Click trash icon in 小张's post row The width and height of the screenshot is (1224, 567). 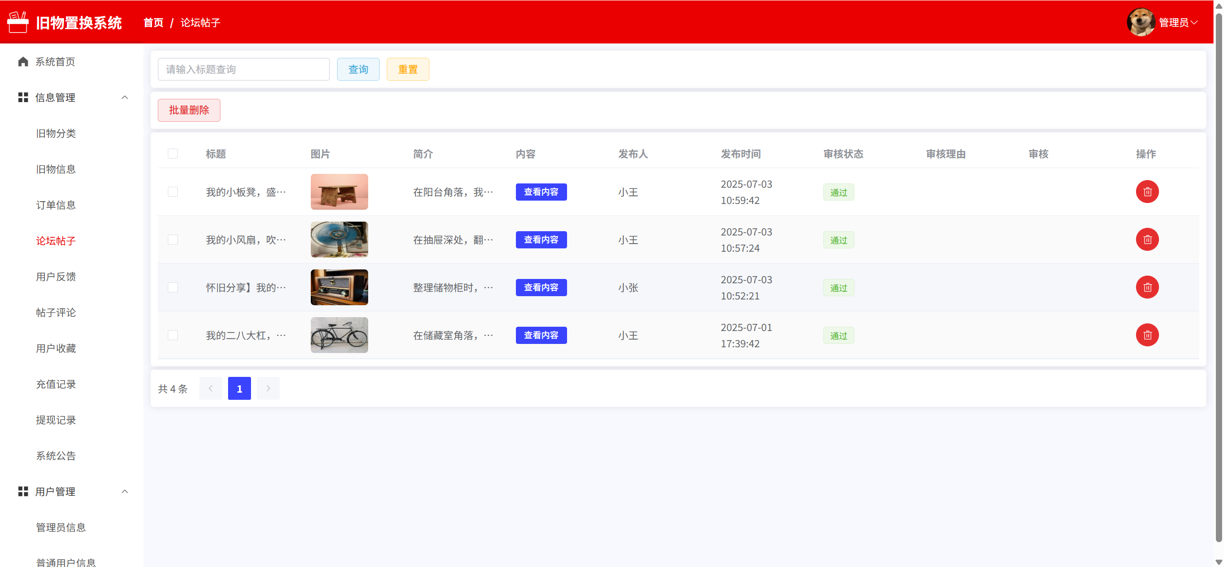coord(1147,287)
